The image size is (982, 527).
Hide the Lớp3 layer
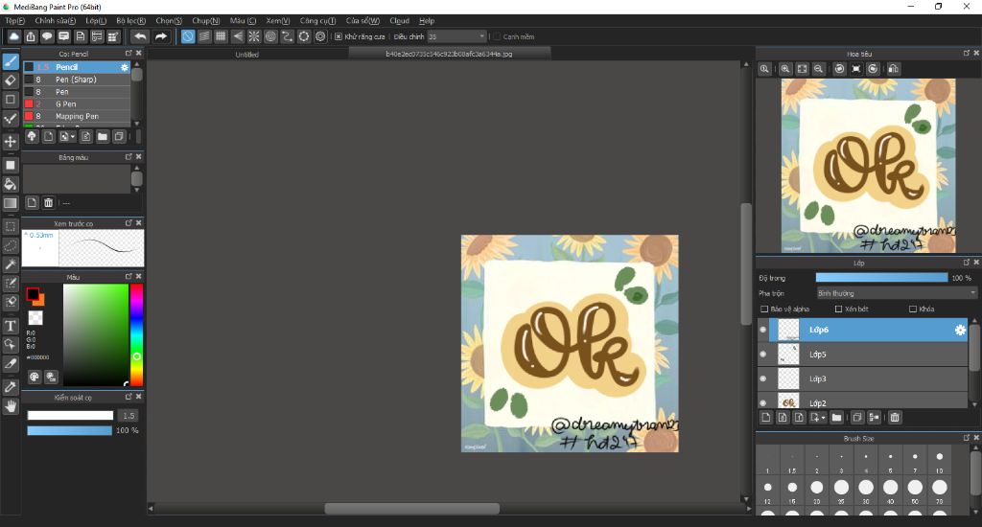point(762,378)
